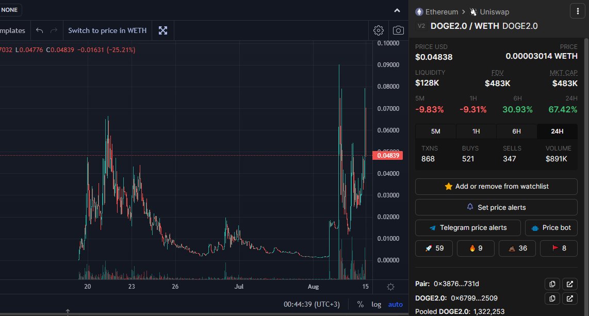Click the price 0.00003014 WETH
The height and width of the screenshot is (316, 589).
pos(542,56)
